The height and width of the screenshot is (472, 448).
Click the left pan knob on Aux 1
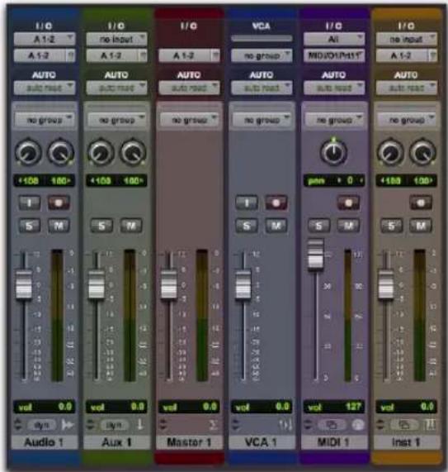(x=101, y=152)
